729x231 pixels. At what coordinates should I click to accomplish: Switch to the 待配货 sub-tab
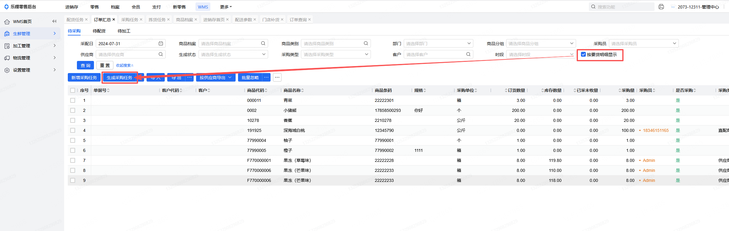pos(99,31)
